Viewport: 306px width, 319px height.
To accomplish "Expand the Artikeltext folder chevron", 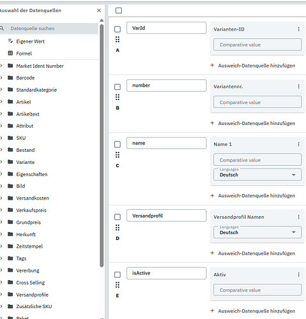I will [x=1, y=114].
